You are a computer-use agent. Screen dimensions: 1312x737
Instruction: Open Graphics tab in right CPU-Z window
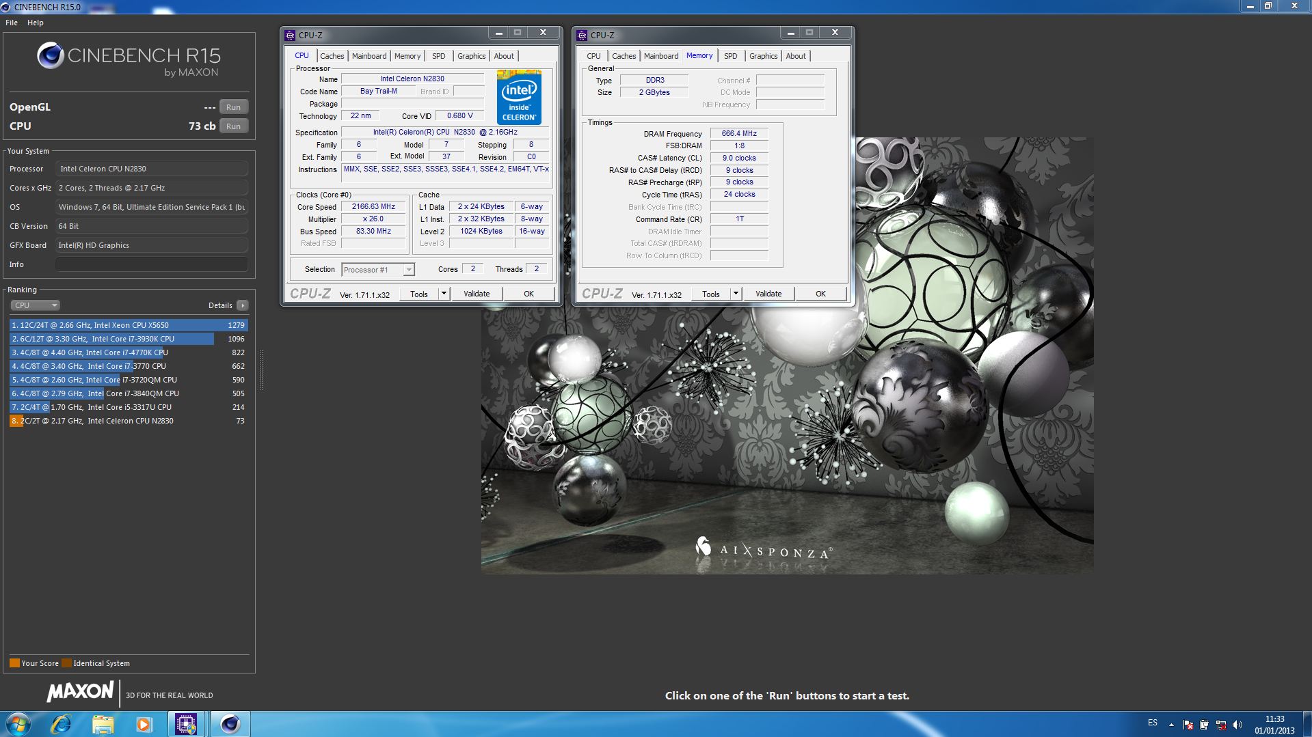[x=764, y=56]
